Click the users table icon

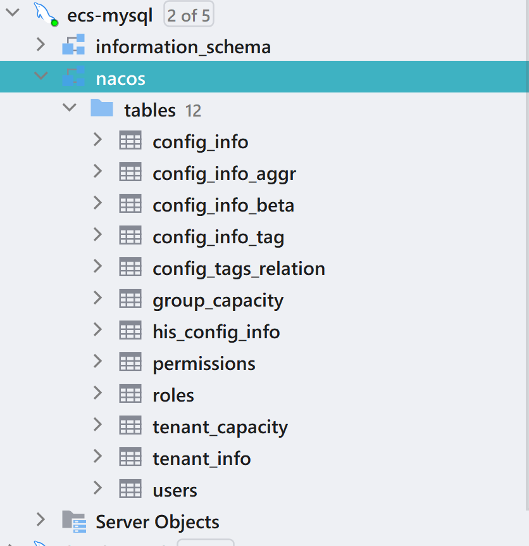point(130,489)
